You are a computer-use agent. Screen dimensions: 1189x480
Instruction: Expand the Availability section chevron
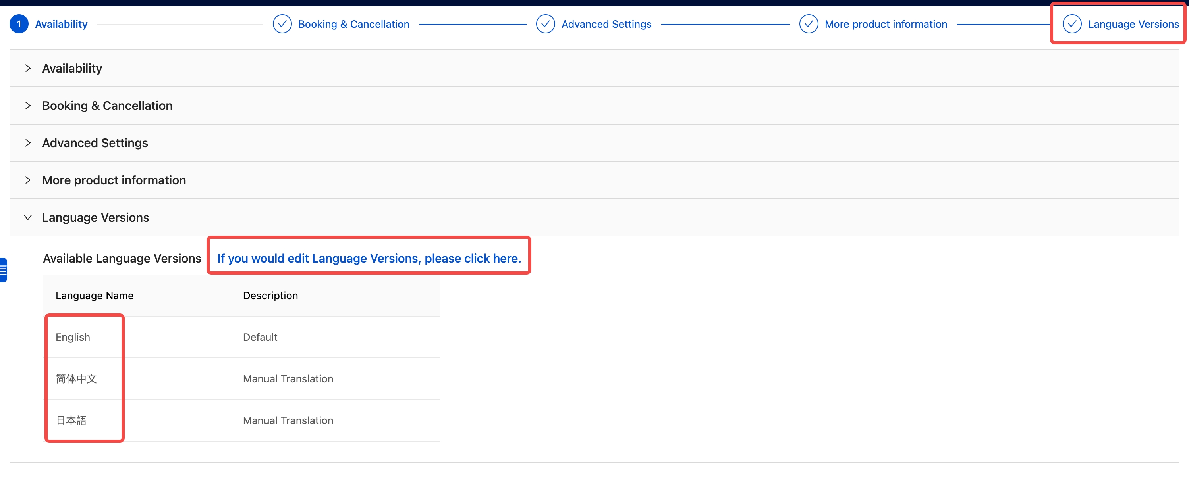(x=28, y=68)
